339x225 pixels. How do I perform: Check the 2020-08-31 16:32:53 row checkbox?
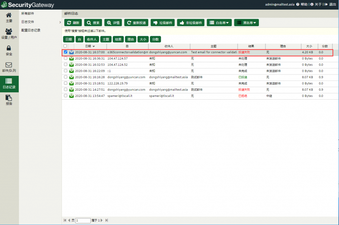(x=66, y=65)
